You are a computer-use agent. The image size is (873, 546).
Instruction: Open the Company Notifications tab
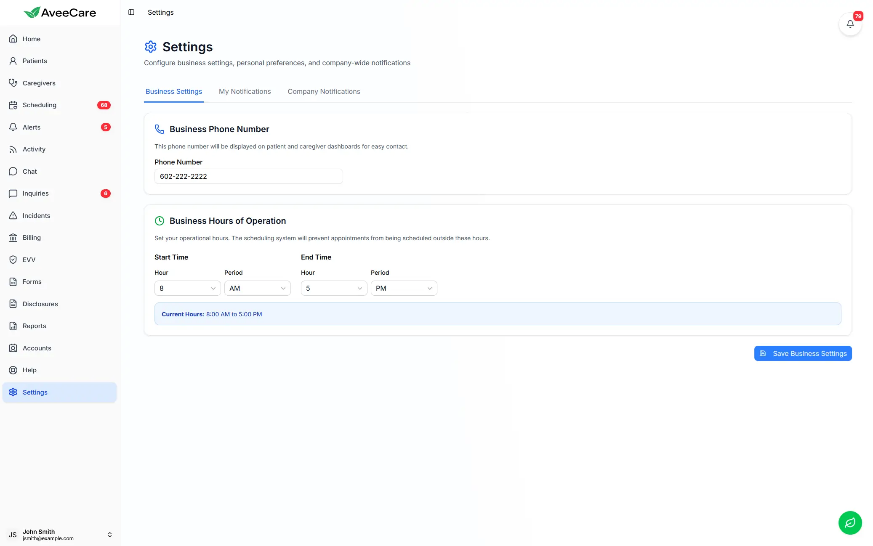click(324, 91)
